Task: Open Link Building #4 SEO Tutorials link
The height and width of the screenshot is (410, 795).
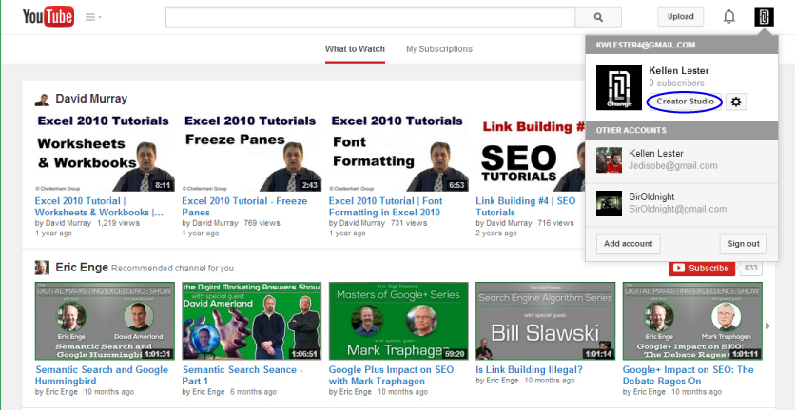Action: coord(525,207)
